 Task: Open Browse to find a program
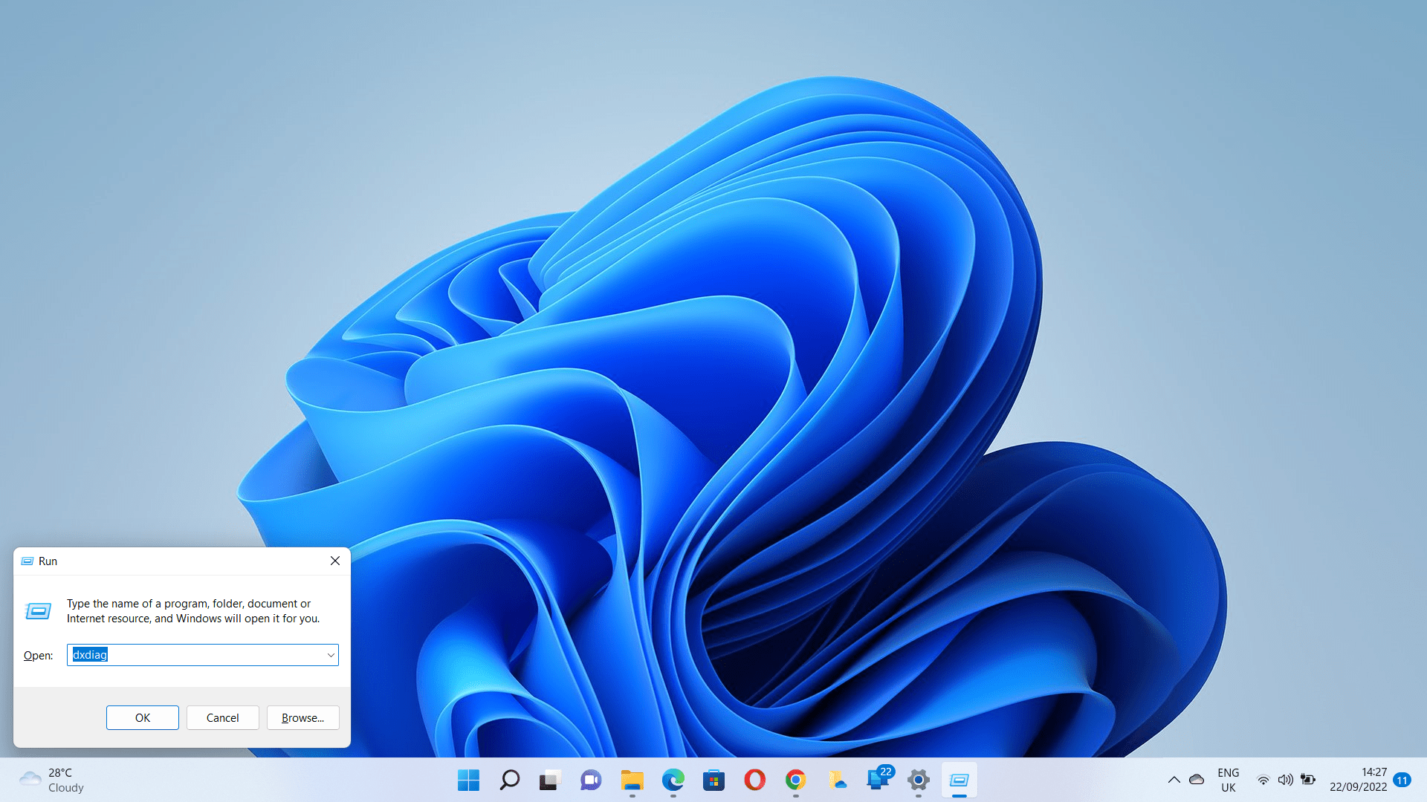click(x=302, y=717)
